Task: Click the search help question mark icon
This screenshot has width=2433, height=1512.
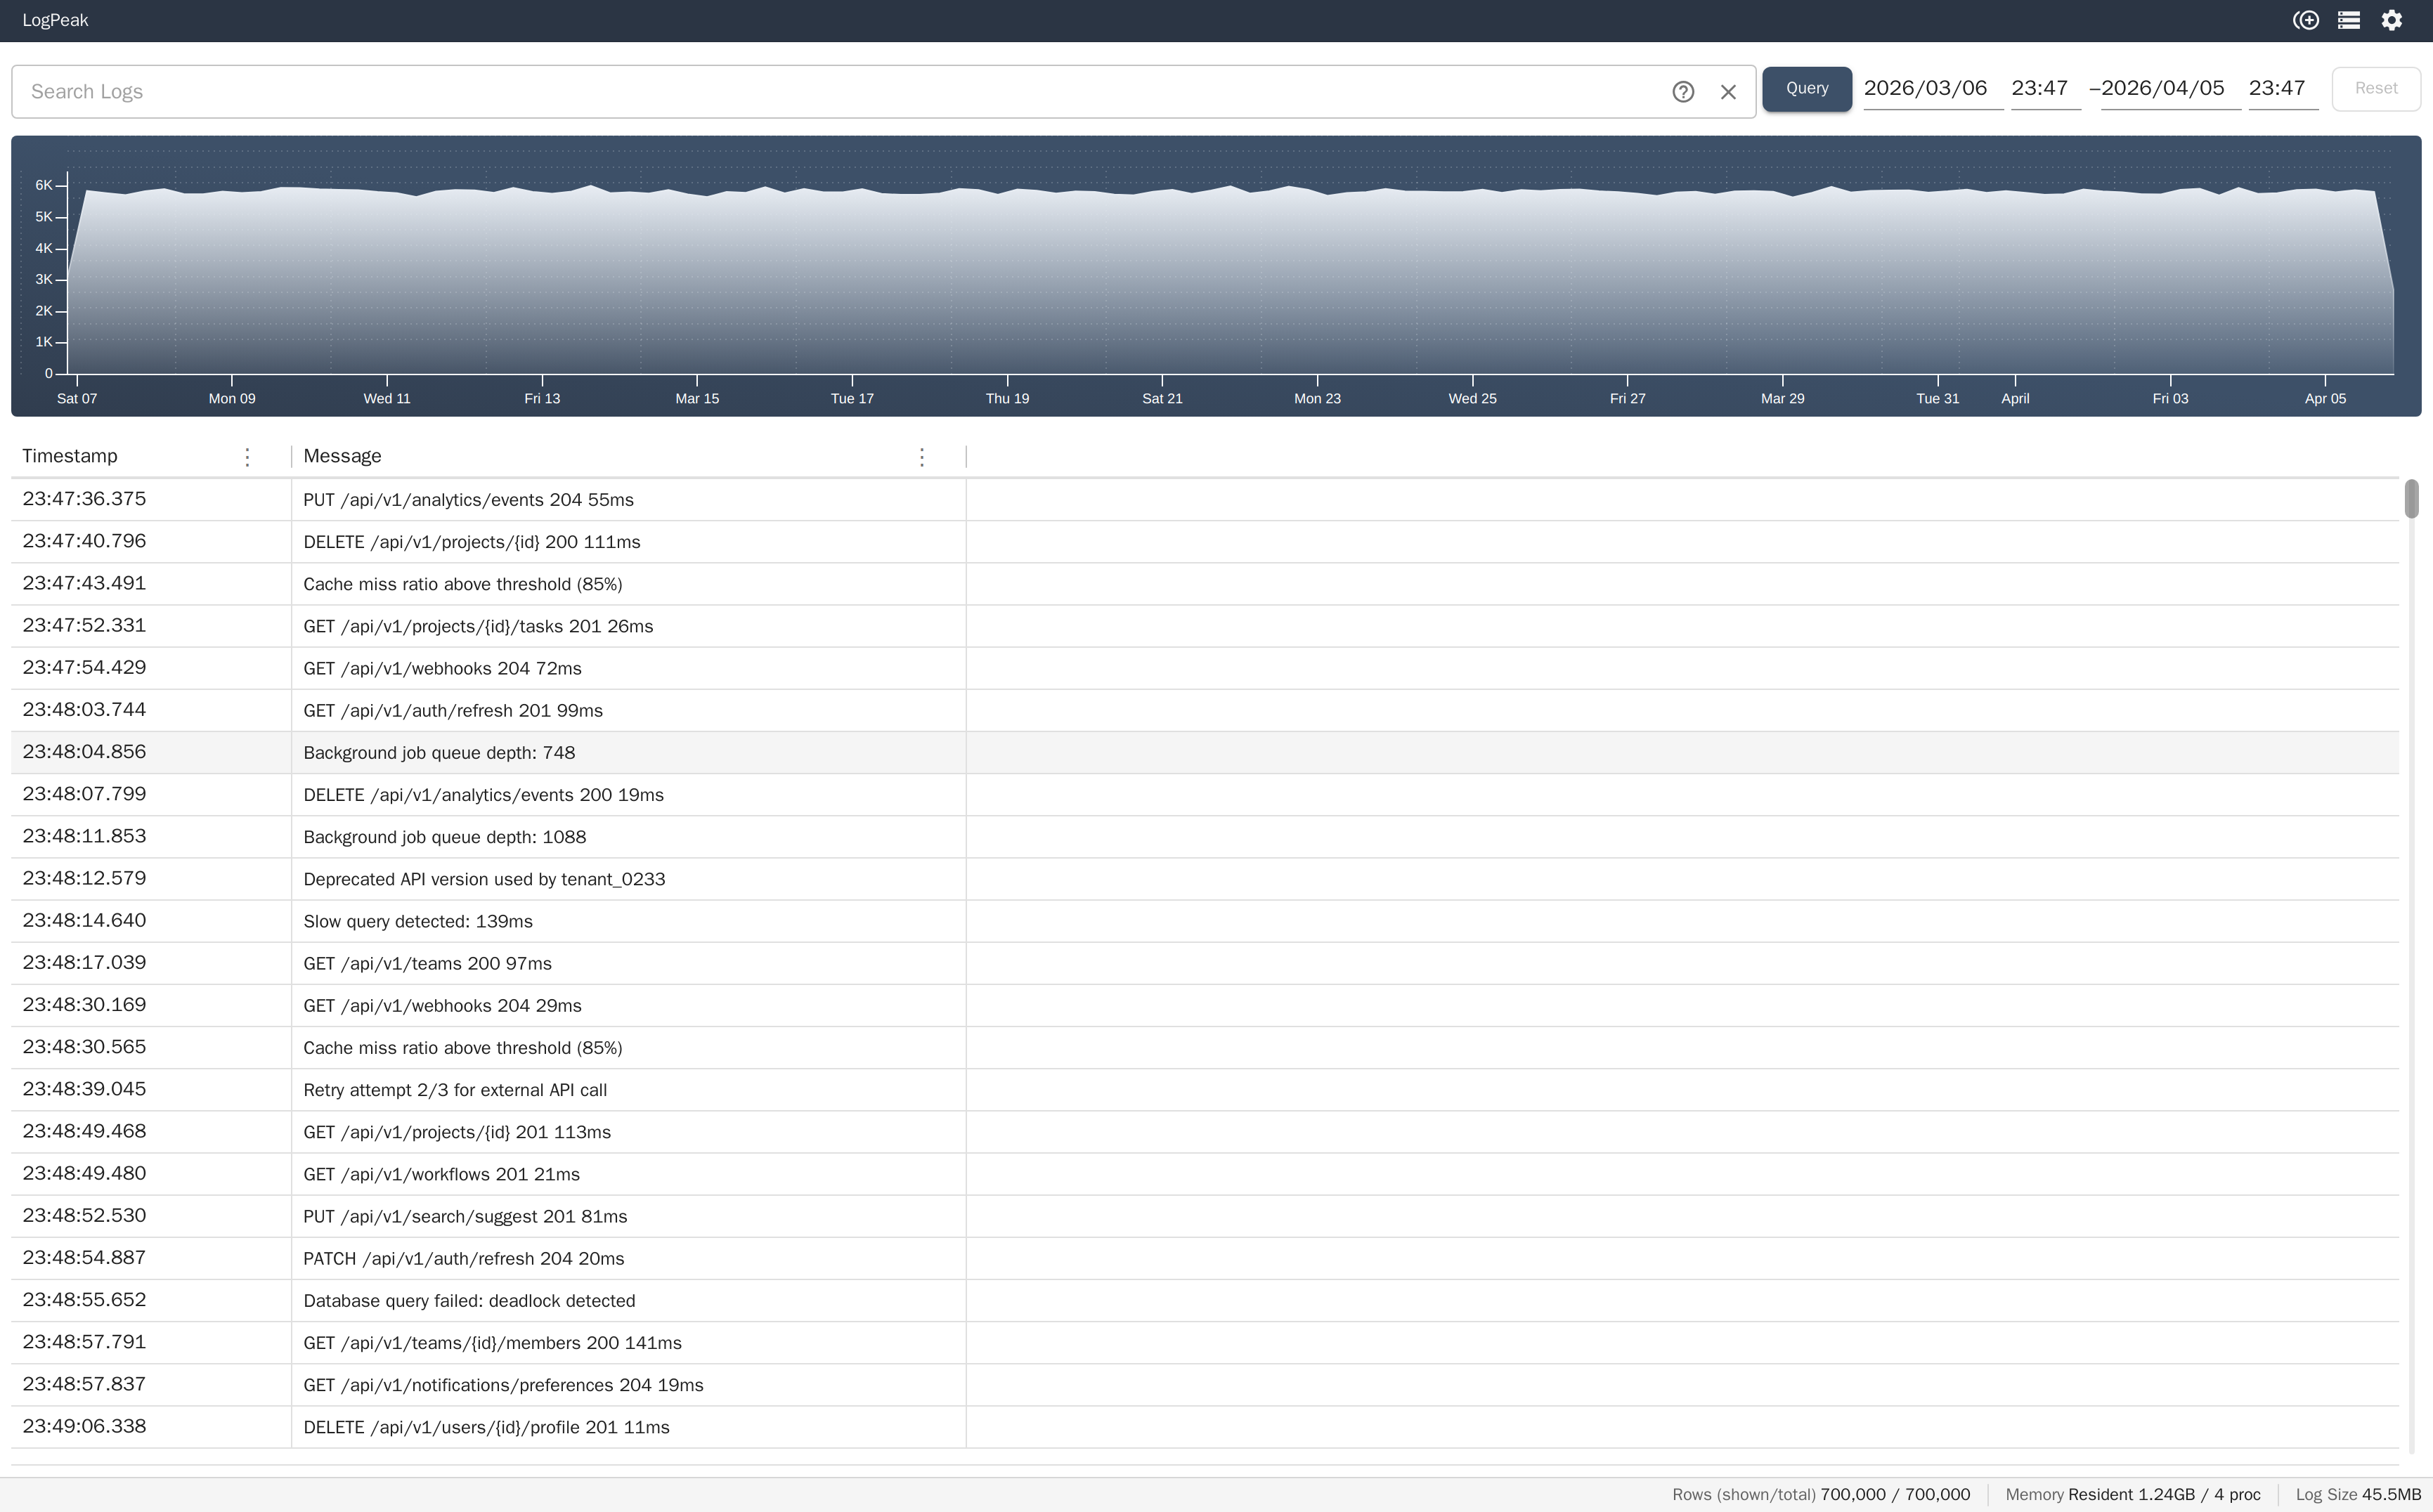Action: click(1683, 92)
